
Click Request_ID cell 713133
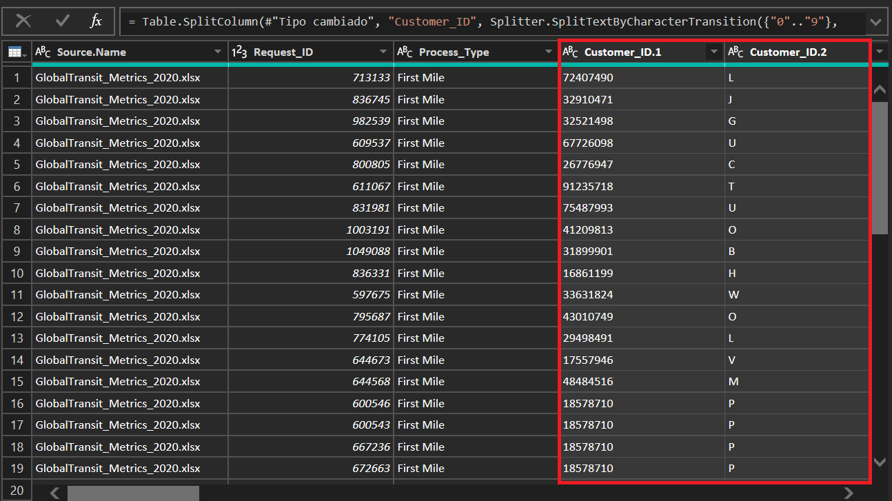(x=311, y=78)
